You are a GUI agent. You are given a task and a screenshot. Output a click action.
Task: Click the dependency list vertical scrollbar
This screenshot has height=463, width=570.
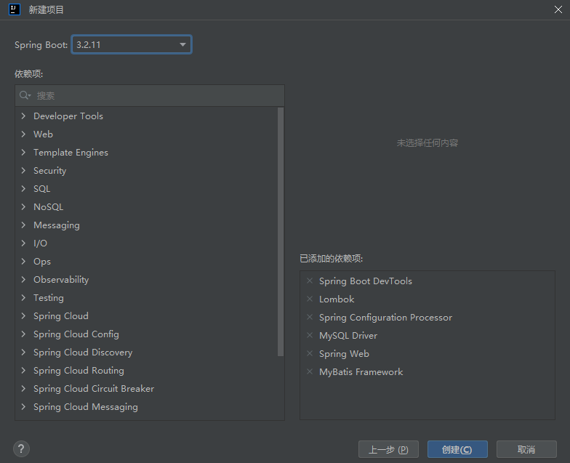click(281, 231)
